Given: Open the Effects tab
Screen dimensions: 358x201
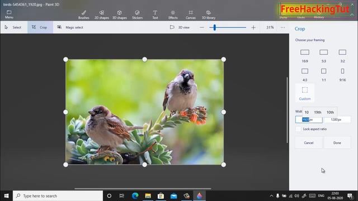Looking at the screenshot, I should [173, 15].
